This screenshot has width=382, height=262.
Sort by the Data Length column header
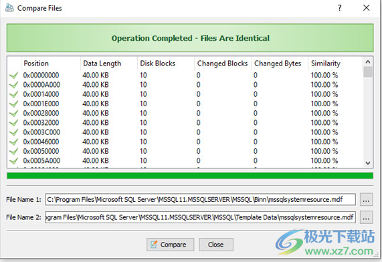pyautogui.click(x=109, y=63)
